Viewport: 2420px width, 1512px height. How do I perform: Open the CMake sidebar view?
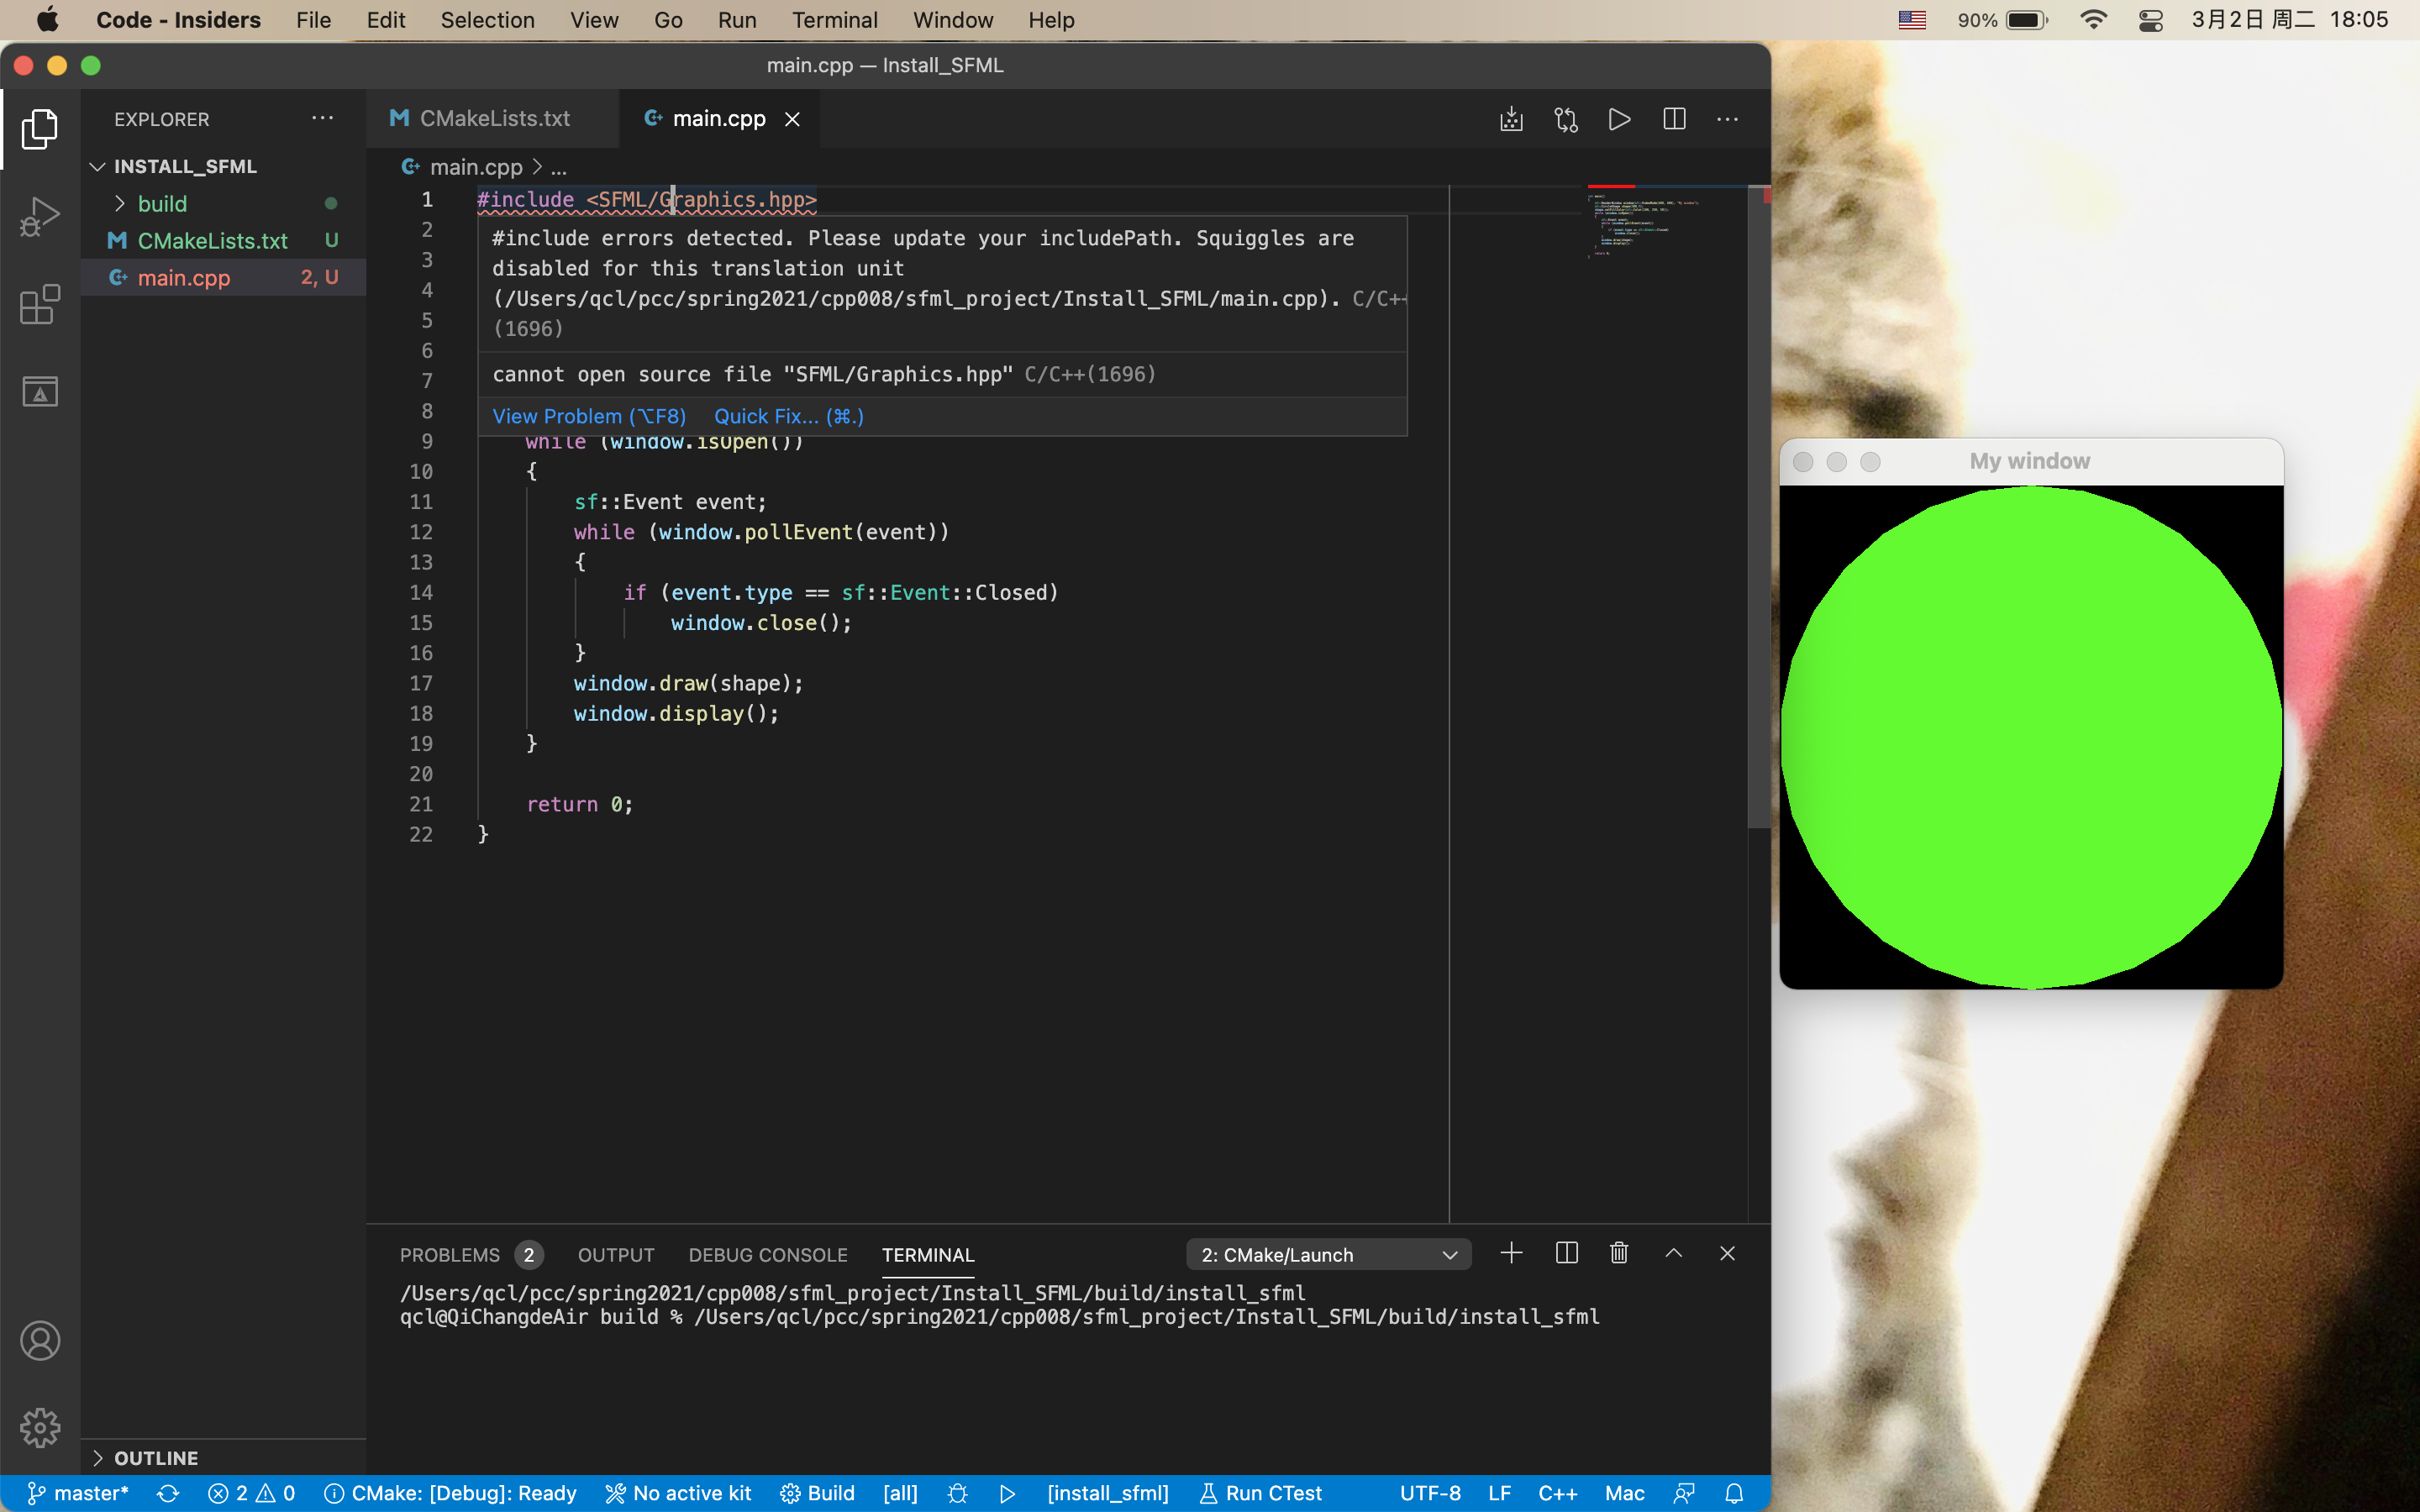(40, 391)
